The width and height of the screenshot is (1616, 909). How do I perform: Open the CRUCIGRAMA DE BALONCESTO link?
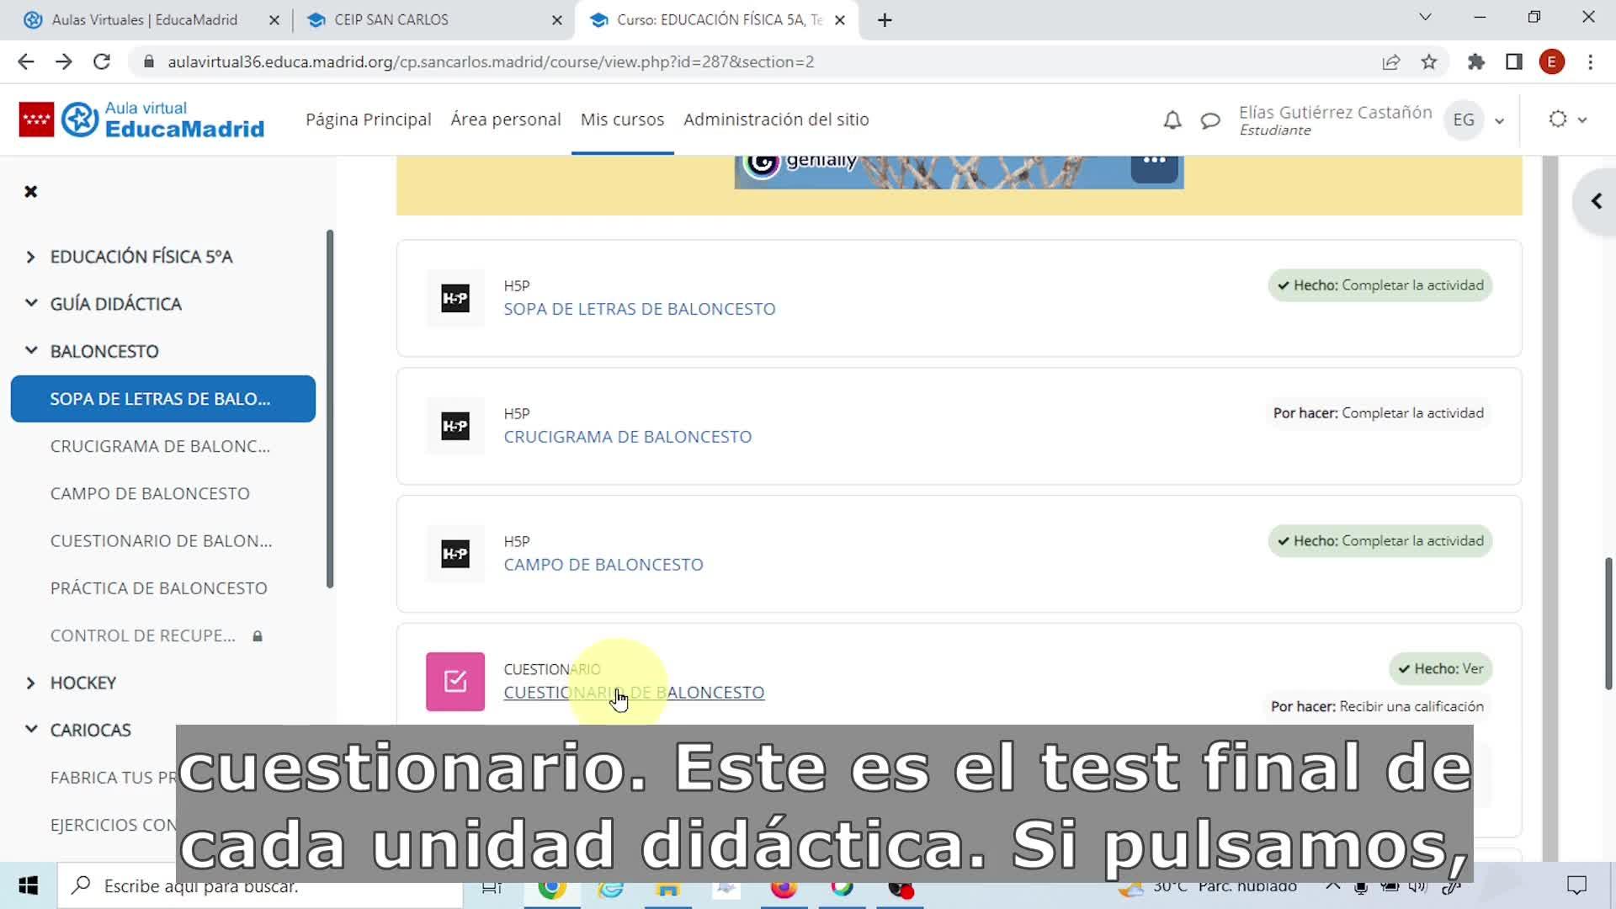(627, 437)
